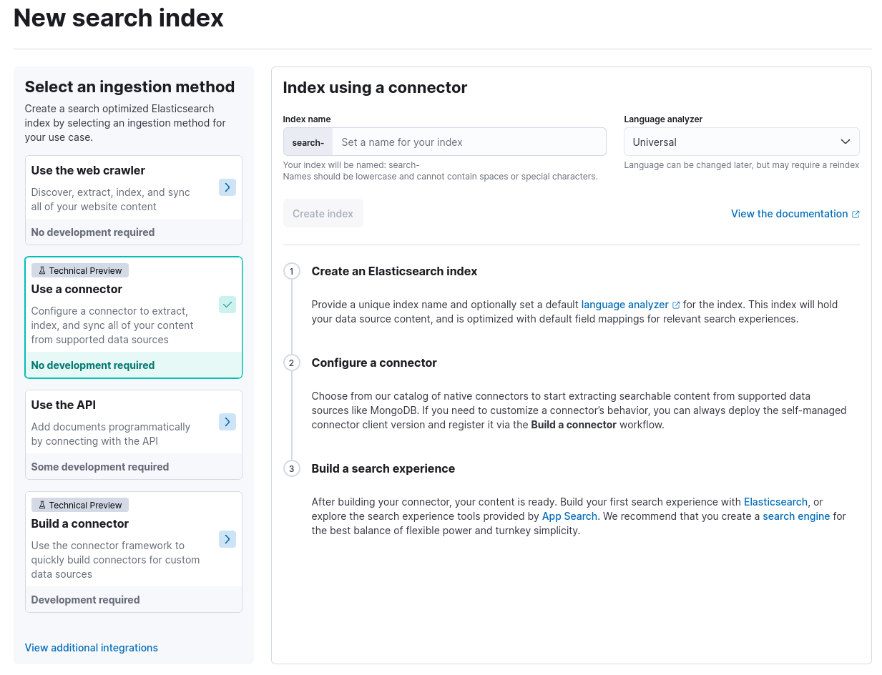Image resolution: width=882 pixels, height=675 pixels.
Task: Click the Build a connector chevron arrow
Action: coord(227,538)
